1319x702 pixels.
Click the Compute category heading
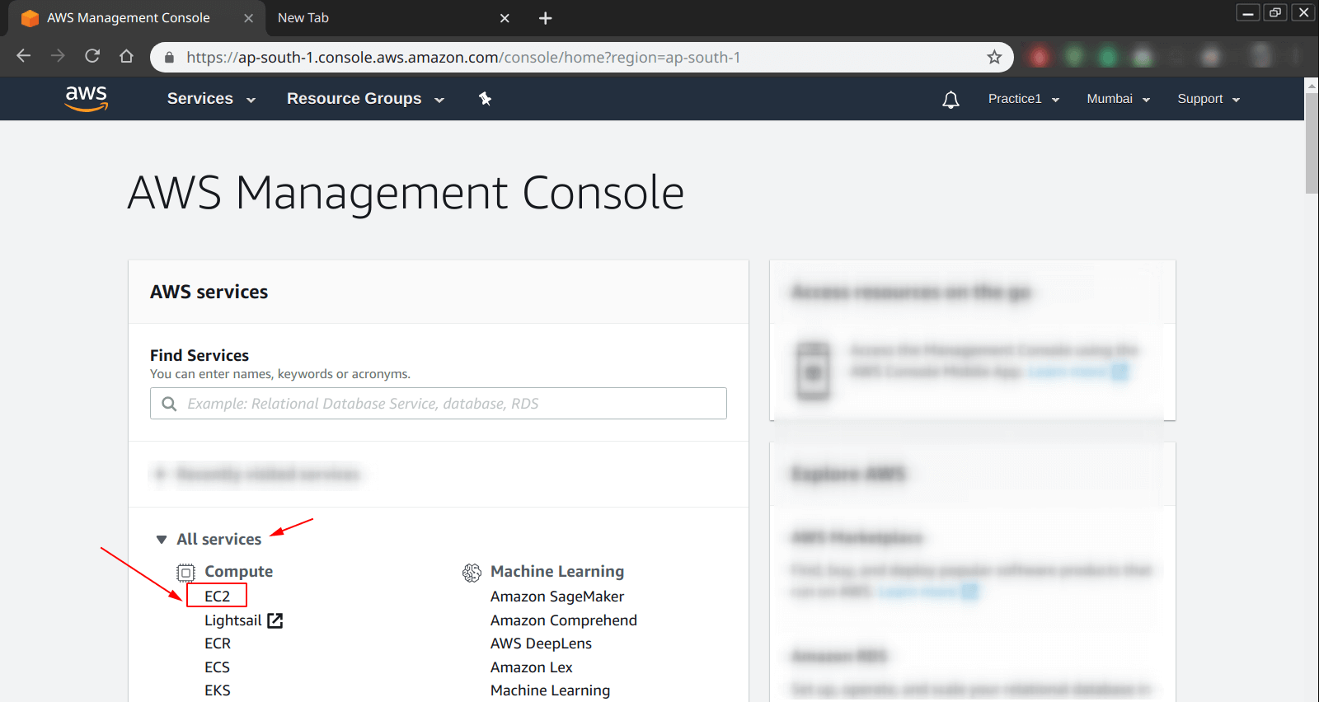[x=238, y=572]
